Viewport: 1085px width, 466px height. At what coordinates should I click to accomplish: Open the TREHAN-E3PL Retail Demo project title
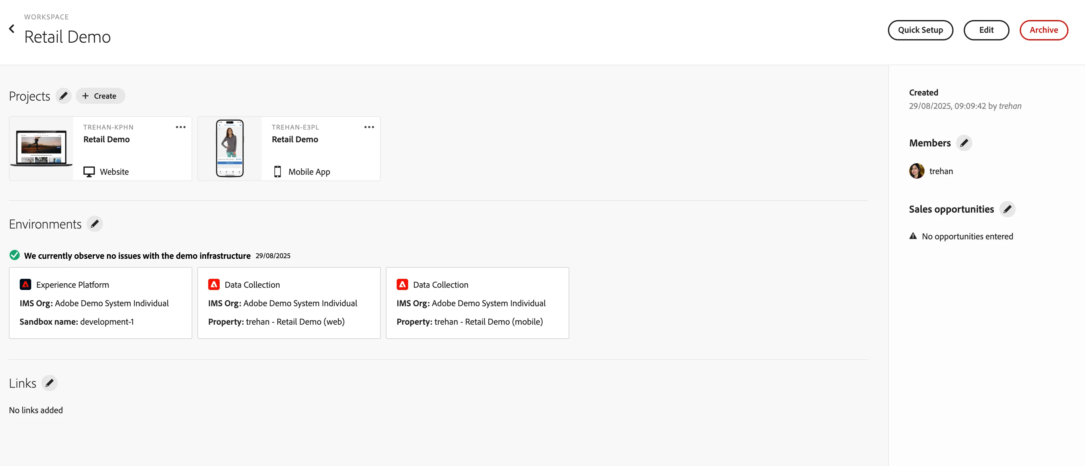(295, 139)
